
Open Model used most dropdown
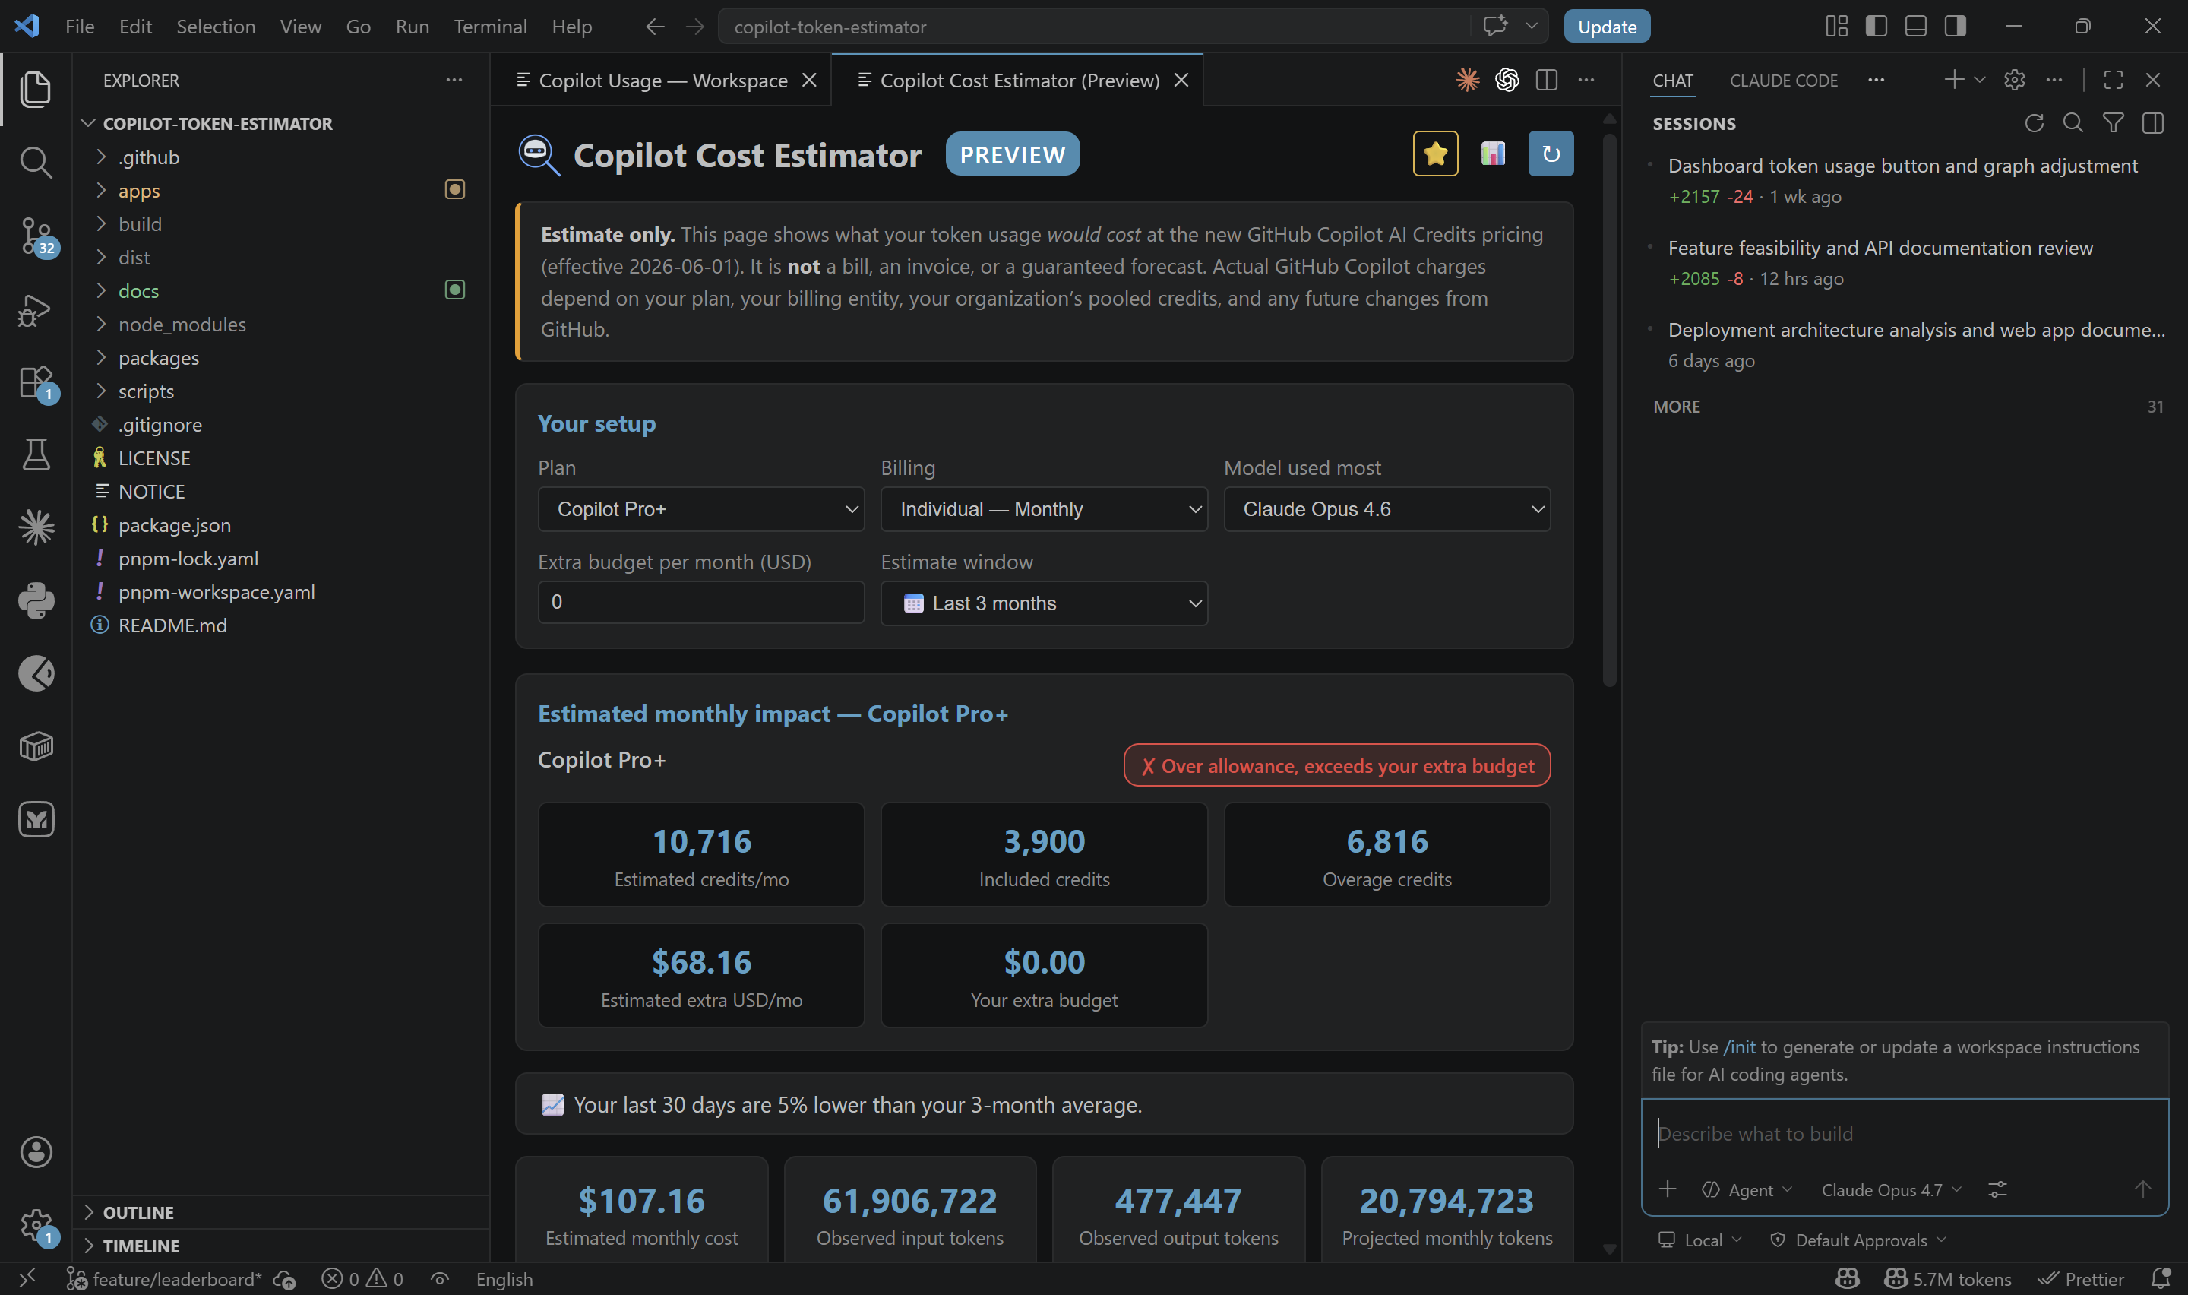click(x=1386, y=508)
